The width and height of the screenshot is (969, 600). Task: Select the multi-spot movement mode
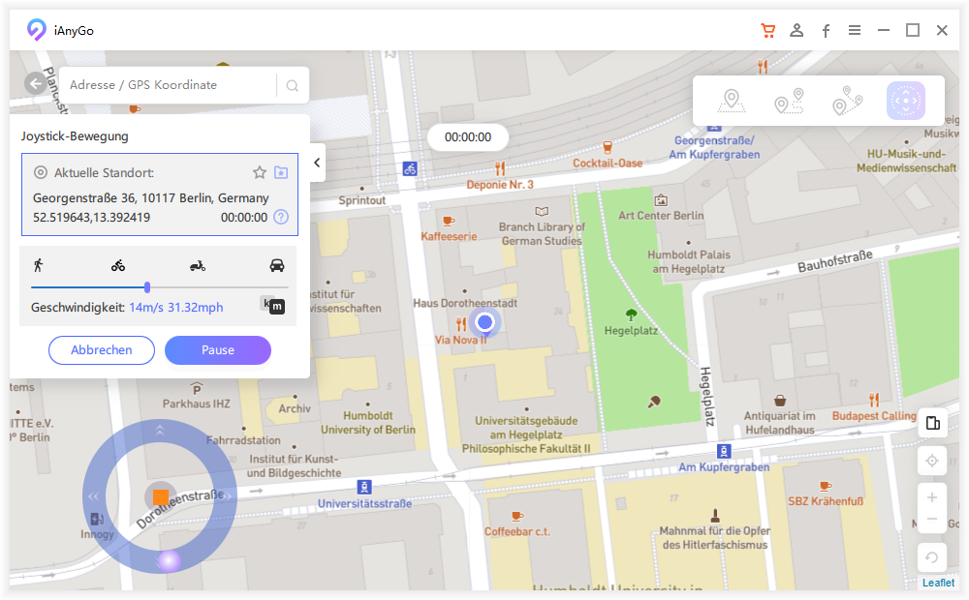pos(847,101)
